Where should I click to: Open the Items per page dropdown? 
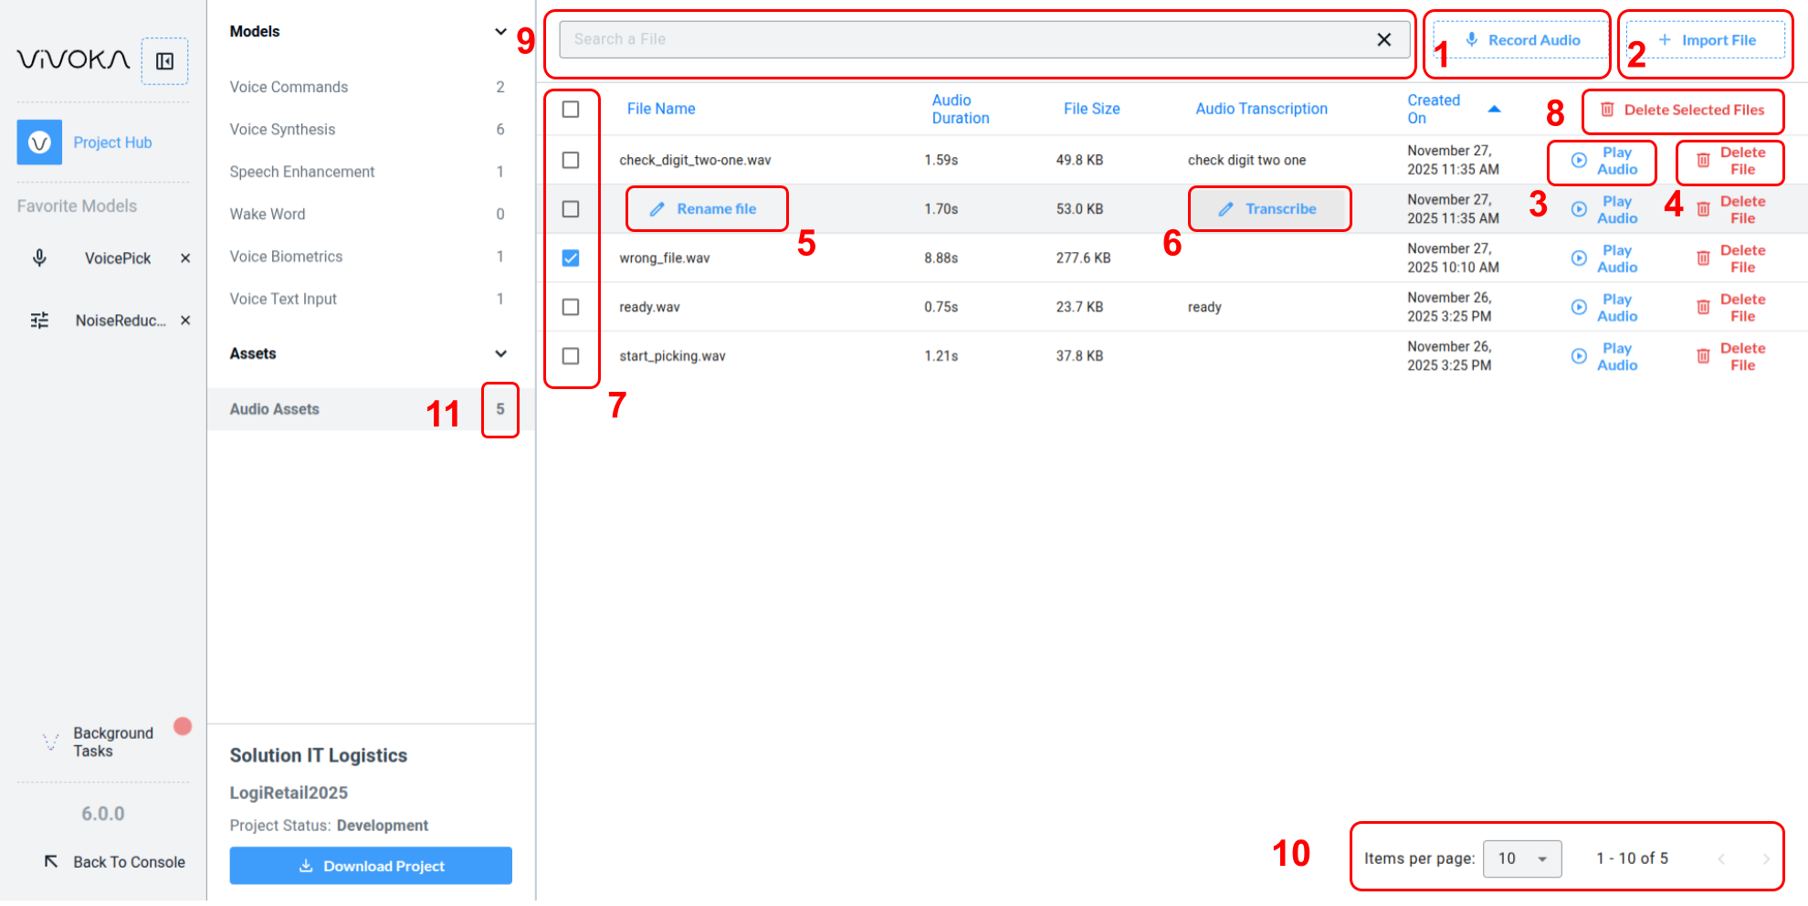tap(1521, 859)
